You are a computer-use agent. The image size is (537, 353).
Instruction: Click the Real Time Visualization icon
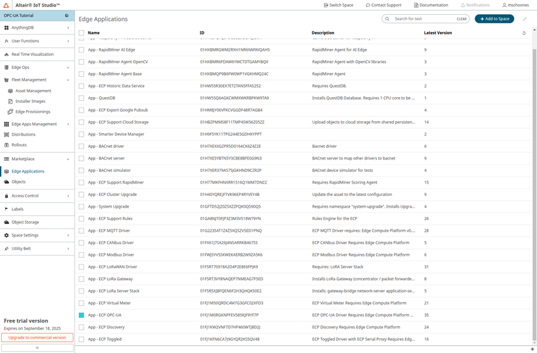click(6, 55)
